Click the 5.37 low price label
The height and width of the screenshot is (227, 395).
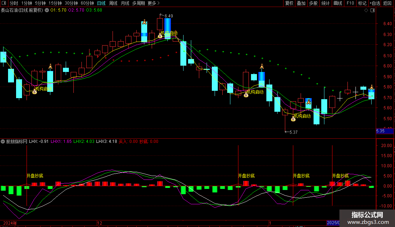294,132
